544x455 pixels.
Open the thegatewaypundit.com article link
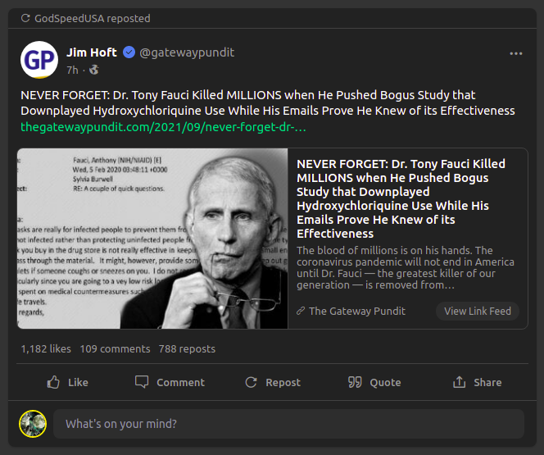(x=163, y=127)
